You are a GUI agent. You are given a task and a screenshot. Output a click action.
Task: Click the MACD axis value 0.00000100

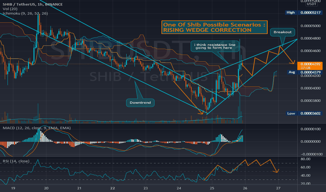(x=311, y=129)
